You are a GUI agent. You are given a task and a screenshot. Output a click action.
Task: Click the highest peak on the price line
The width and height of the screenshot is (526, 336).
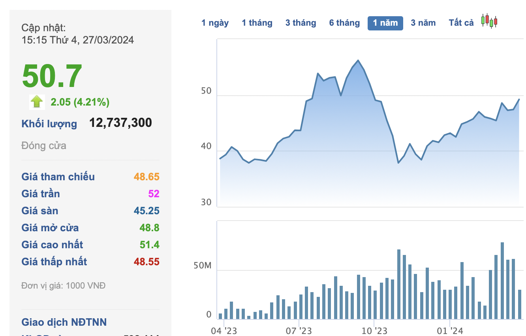[358, 60]
